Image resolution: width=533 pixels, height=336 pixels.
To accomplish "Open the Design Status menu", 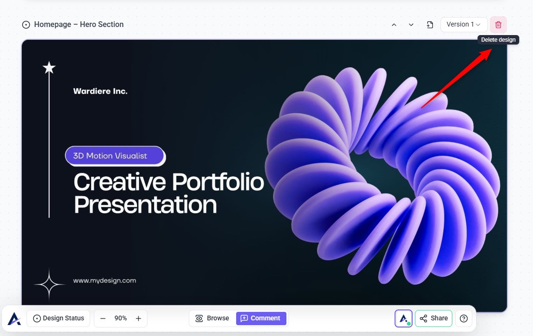I will click(58, 318).
